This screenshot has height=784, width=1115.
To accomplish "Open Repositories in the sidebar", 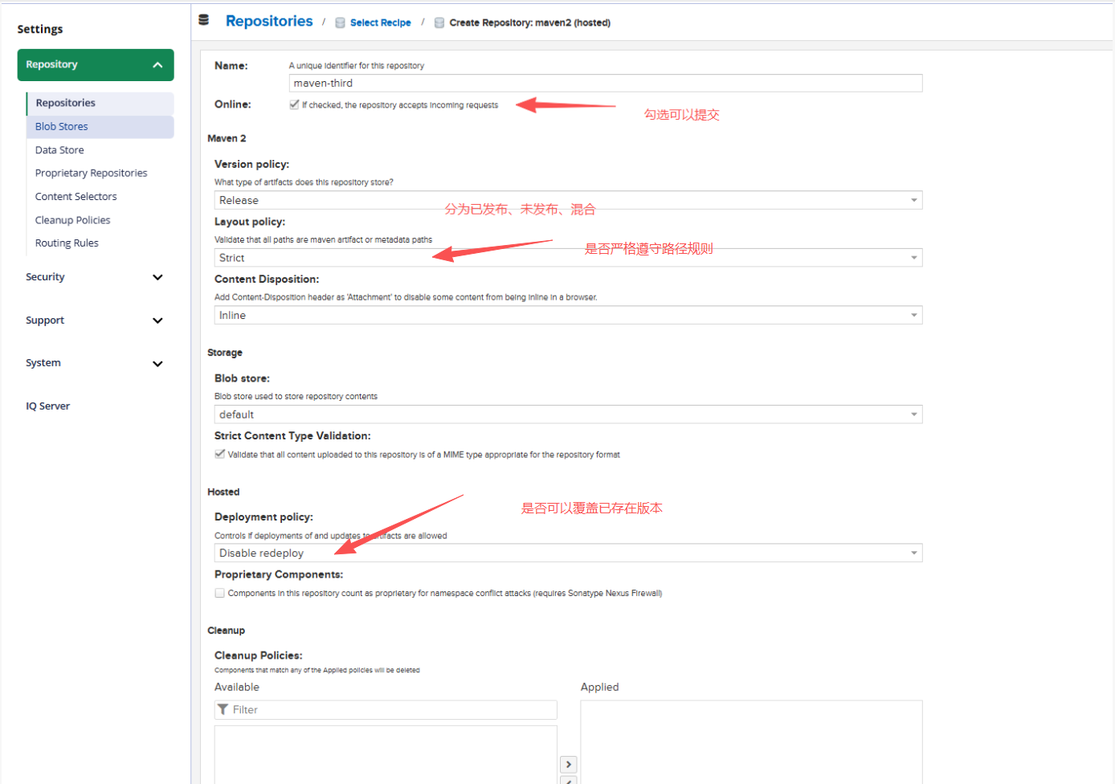I will [x=100, y=103].
